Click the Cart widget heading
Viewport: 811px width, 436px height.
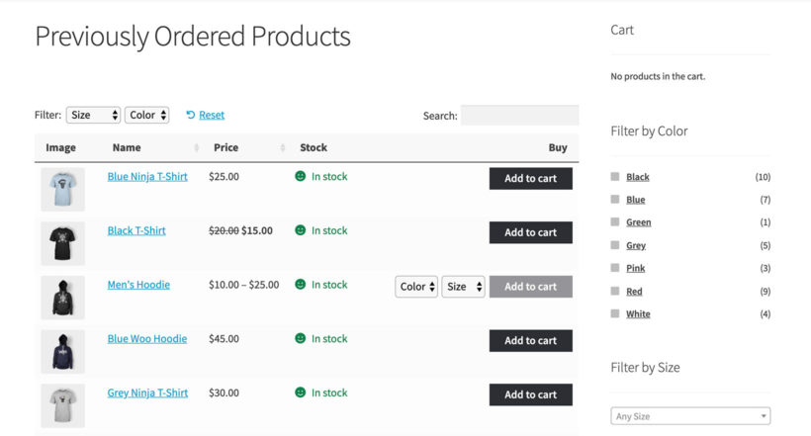[x=622, y=30]
